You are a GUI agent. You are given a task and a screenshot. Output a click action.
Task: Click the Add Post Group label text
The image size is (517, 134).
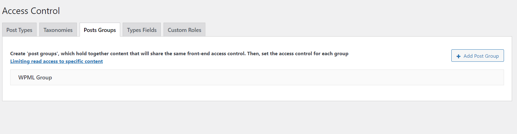tap(481, 56)
